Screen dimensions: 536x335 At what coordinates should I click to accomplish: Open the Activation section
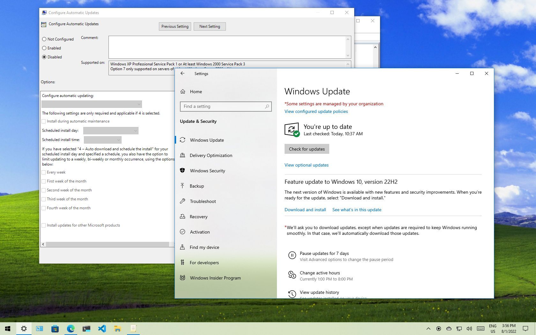click(200, 232)
